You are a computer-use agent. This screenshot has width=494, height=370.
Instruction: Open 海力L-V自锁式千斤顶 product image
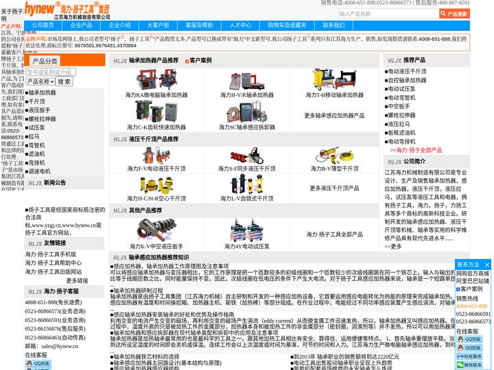click(247, 184)
